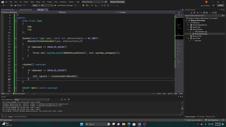The height and width of the screenshot is (127, 226).
Task: Click the split editor icon above the scrollbar
Action: pyautogui.click(x=179, y=12)
